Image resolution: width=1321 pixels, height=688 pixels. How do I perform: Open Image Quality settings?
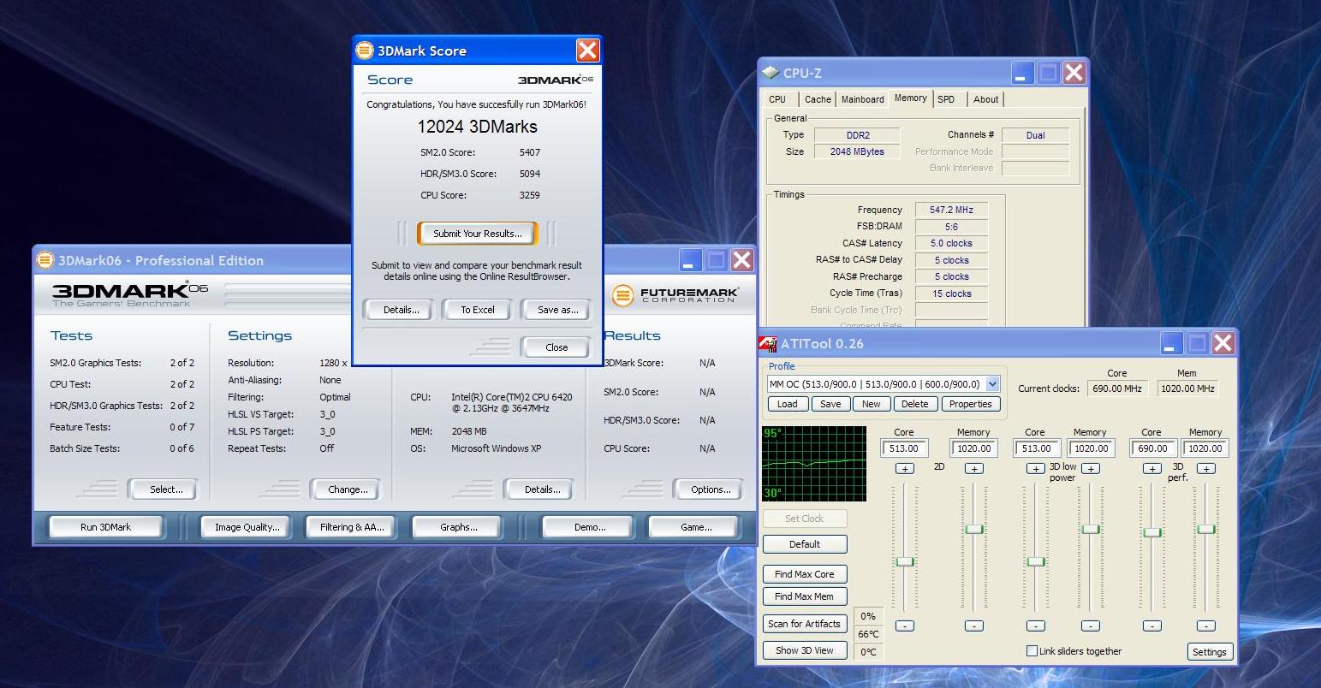(247, 527)
